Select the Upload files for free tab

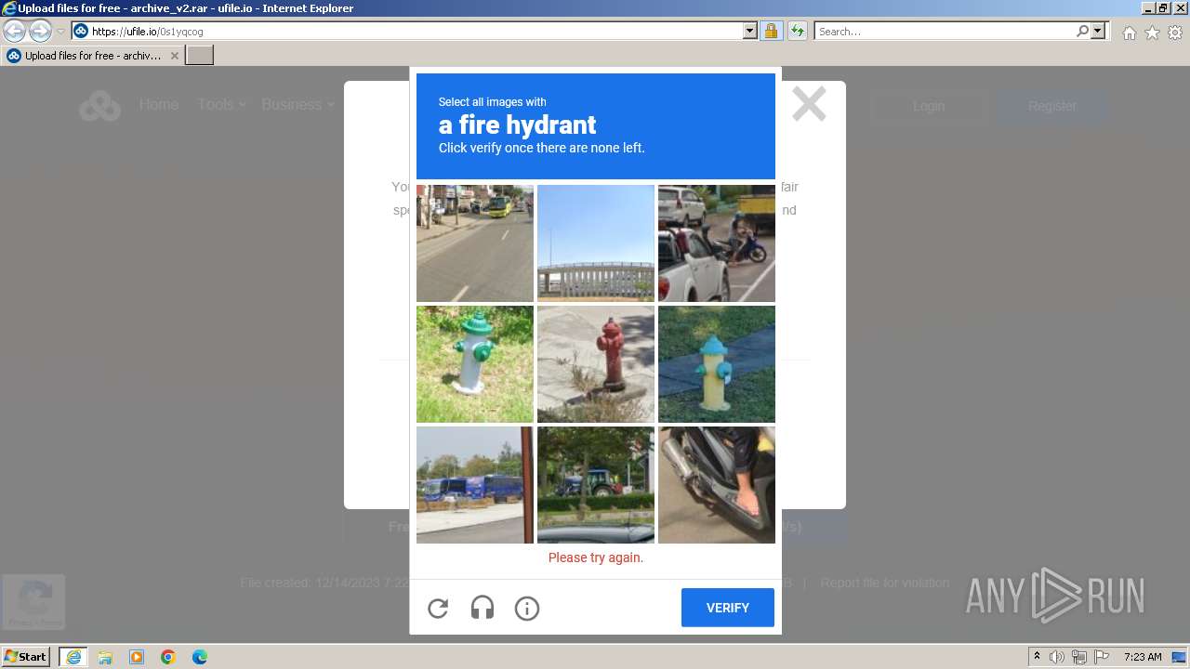[93, 56]
